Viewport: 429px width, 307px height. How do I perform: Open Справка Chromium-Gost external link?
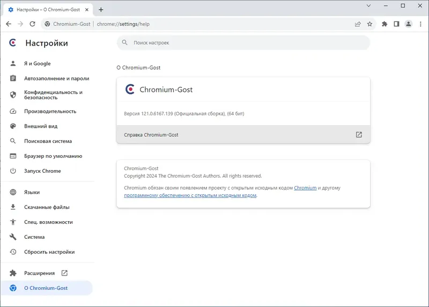click(x=359, y=135)
